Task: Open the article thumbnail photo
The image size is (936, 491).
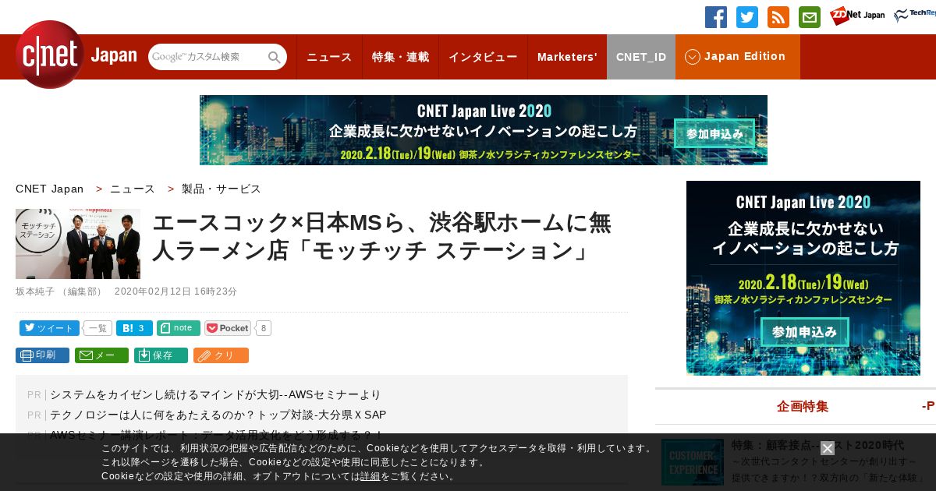Action: 78,244
